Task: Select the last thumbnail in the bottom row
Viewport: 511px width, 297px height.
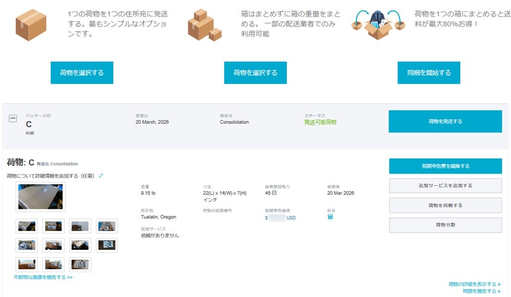Action: coord(80,264)
